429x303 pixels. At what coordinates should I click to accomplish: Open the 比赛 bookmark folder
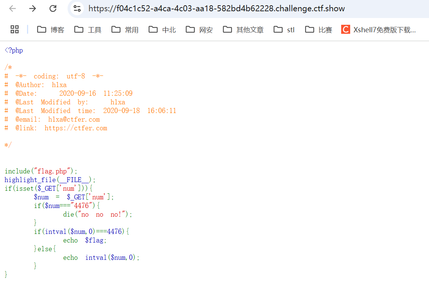pyautogui.click(x=319, y=30)
